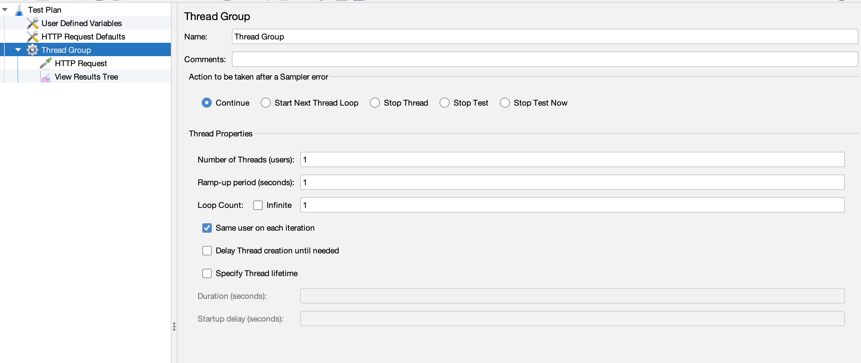
Task: Open the HTTP Request Defaults element
Action: pos(83,37)
